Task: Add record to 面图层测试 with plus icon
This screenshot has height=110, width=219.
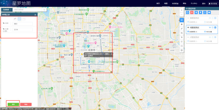Action: (210, 18)
